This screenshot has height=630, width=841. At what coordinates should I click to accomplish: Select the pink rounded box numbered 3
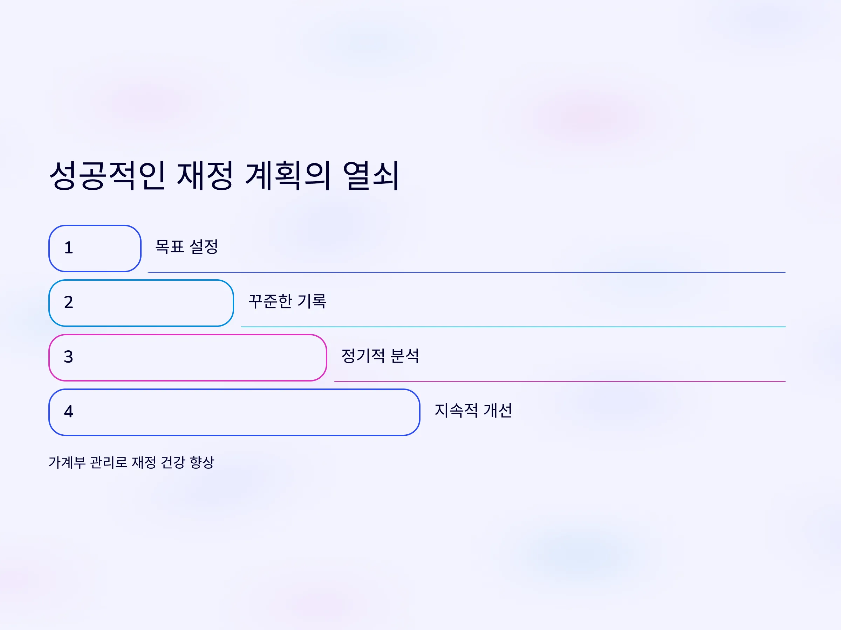coord(188,358)
